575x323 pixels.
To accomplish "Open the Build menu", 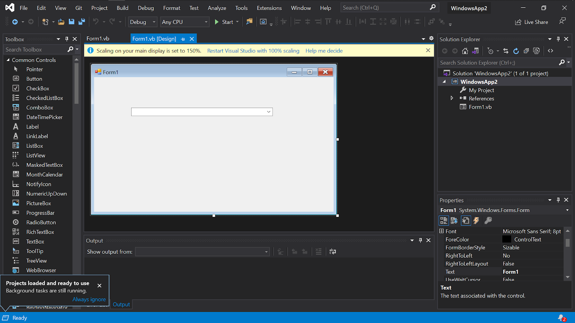I will [123, 8].
